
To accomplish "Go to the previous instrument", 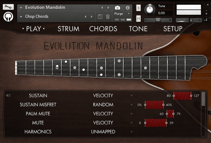I will 102,8.
